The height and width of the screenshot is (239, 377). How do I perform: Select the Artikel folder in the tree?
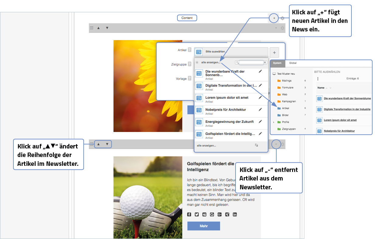[285, 108]
